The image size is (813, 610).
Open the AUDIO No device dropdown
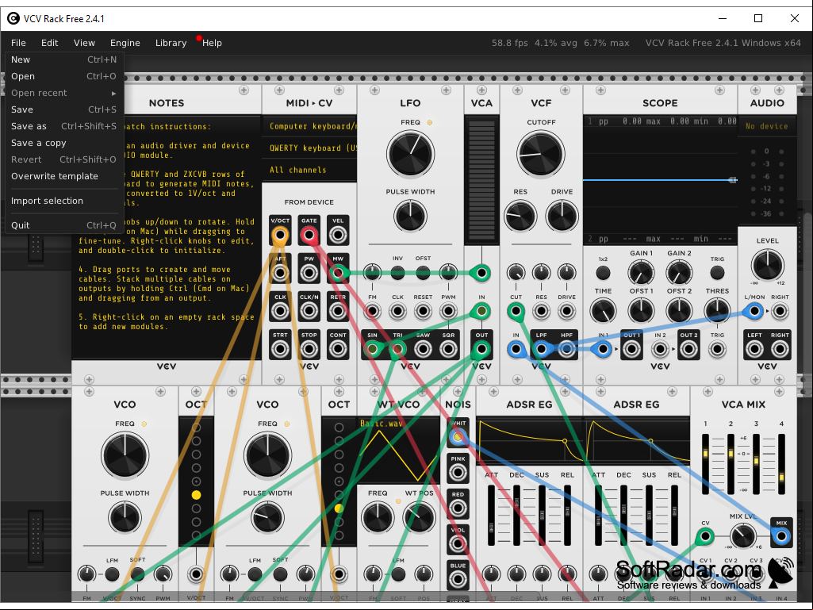tap(767, 126)
